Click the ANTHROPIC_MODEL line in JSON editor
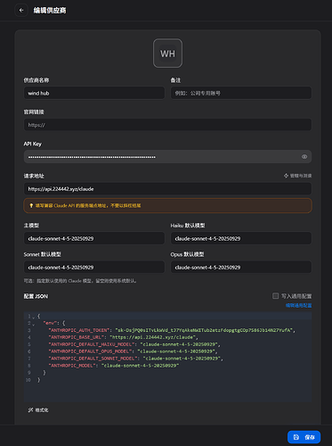This screenshot has width=332, height=446. coord(114,366)
